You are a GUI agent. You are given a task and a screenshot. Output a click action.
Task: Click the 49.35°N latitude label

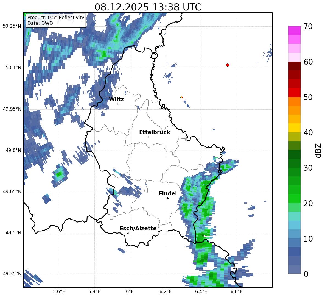(12, 274)
